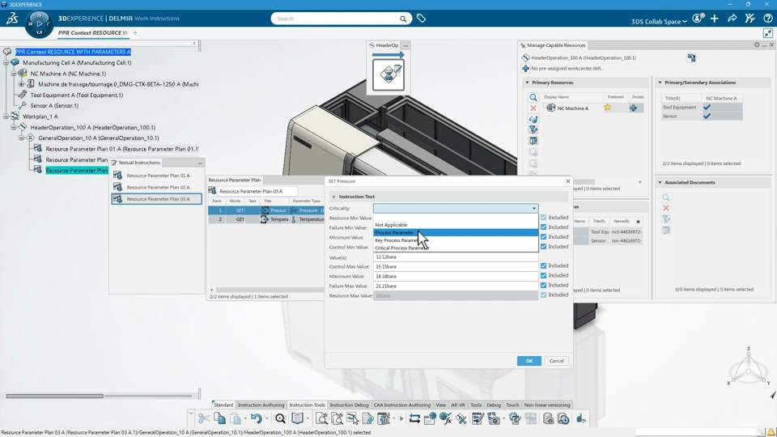Collapse Primary/Secondary Associations section
The image size is (777, 437).
click(x=660, y=83)
